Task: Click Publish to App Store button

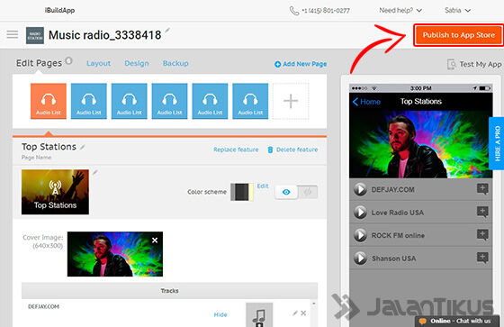Action: point(459,35)
